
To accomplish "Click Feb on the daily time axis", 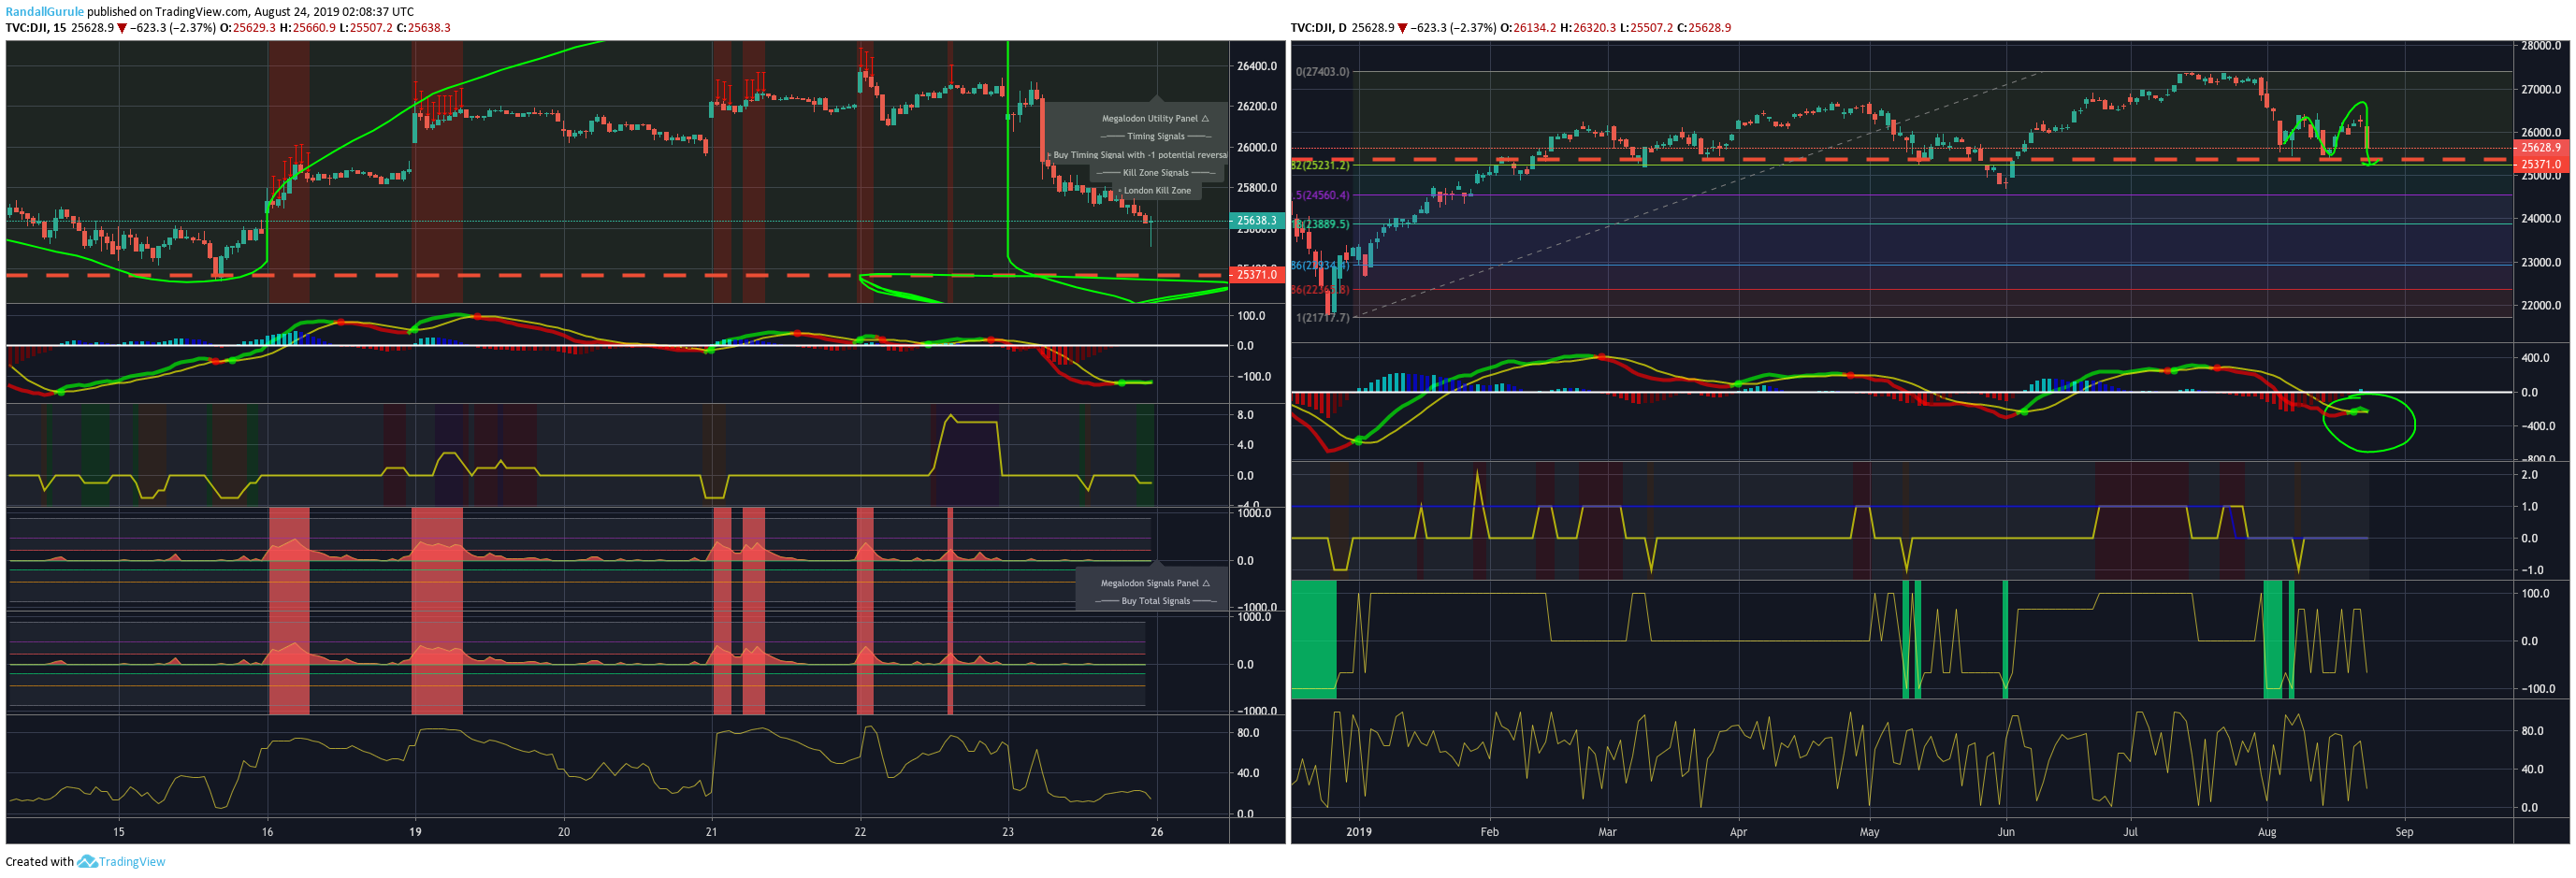I will click(x=1489, y=831).
